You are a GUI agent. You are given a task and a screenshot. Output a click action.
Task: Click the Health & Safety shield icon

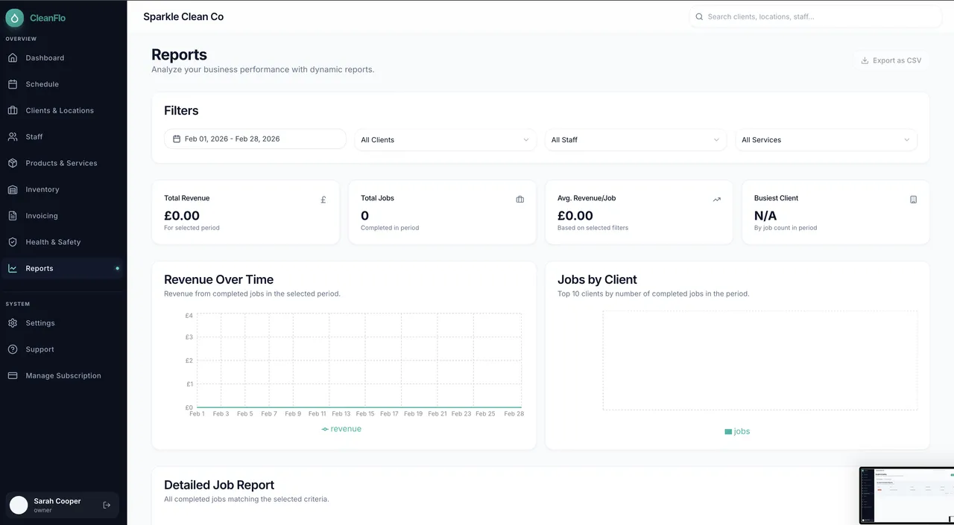pos(13,242)
